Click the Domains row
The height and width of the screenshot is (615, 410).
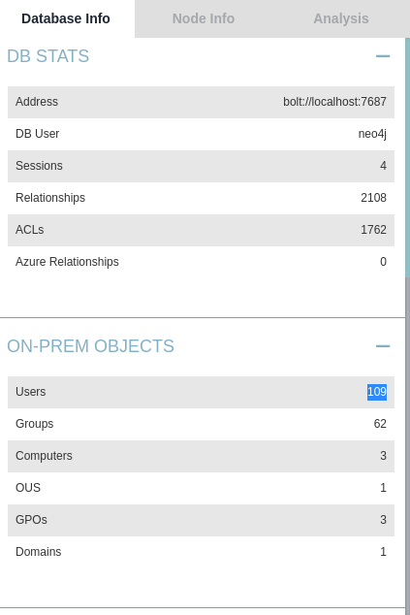(x=201, y=552)
